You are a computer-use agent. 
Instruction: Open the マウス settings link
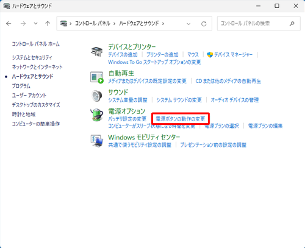pyautogui.click(x=193, y=55)
